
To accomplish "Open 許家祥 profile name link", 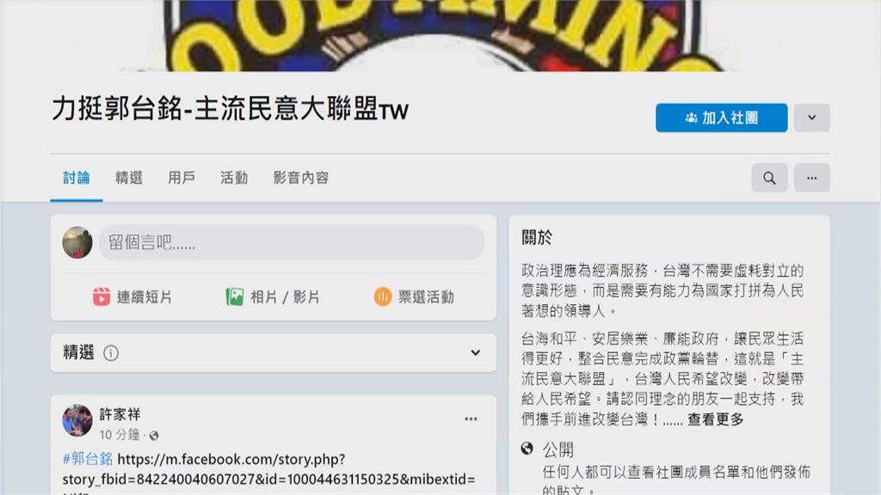I will (120, 414).
